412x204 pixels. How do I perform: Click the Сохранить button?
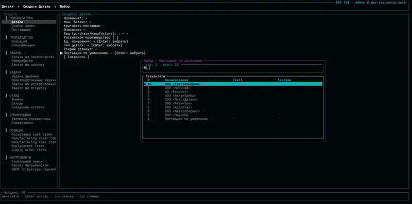pos(76,57)
